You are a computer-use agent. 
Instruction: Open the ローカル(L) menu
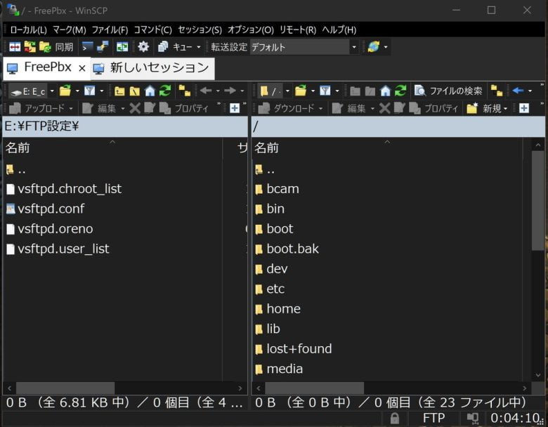[x=28, y=30]
